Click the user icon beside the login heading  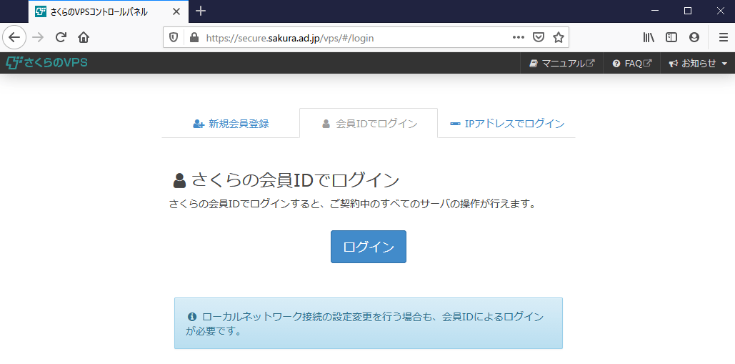coord(179,181)
